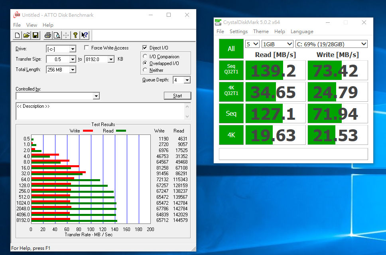This screenshot has height=255, width=386.
Task: Open the File menu in ATTO Disk Benchmark
Action: pos(17,25)
